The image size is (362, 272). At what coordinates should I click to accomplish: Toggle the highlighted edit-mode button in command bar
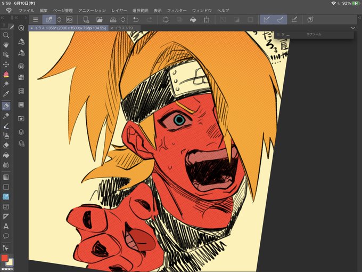click(49, 20)
